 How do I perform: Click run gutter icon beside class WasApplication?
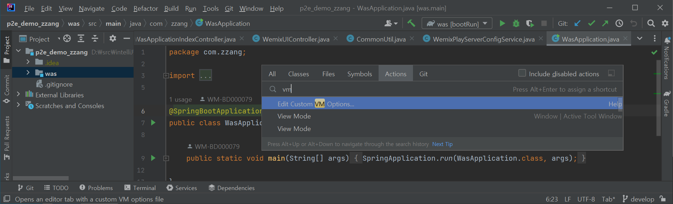coord(153,123)
